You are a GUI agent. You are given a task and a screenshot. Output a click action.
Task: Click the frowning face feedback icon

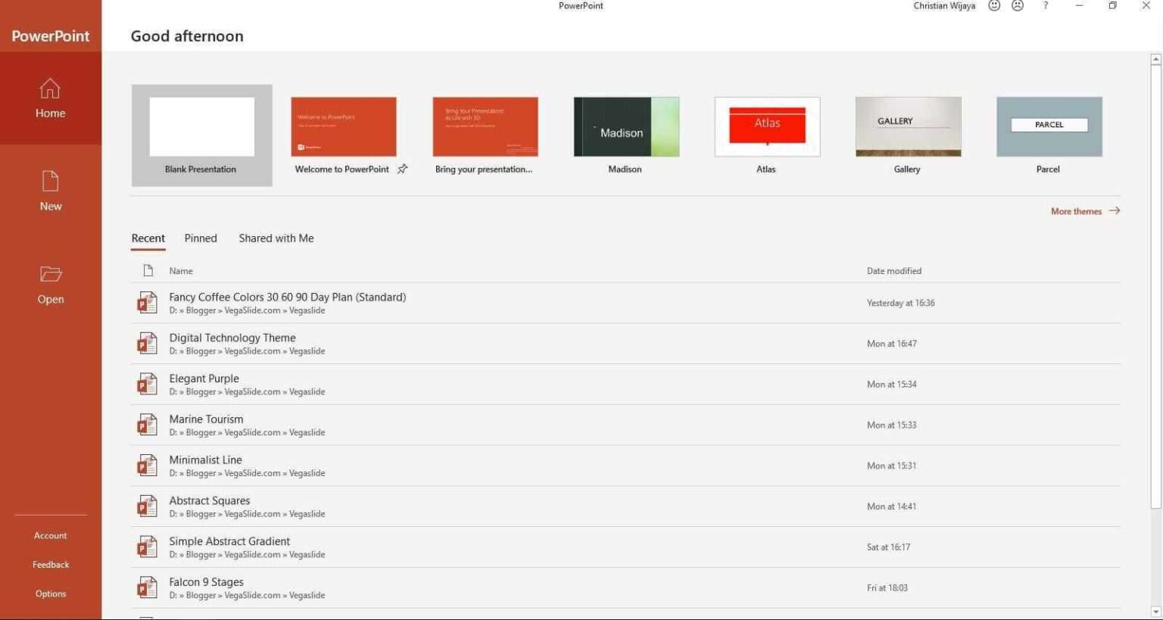point(1018,6)
